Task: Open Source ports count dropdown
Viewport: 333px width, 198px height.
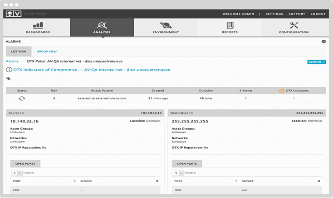Action: coord(17,173)
